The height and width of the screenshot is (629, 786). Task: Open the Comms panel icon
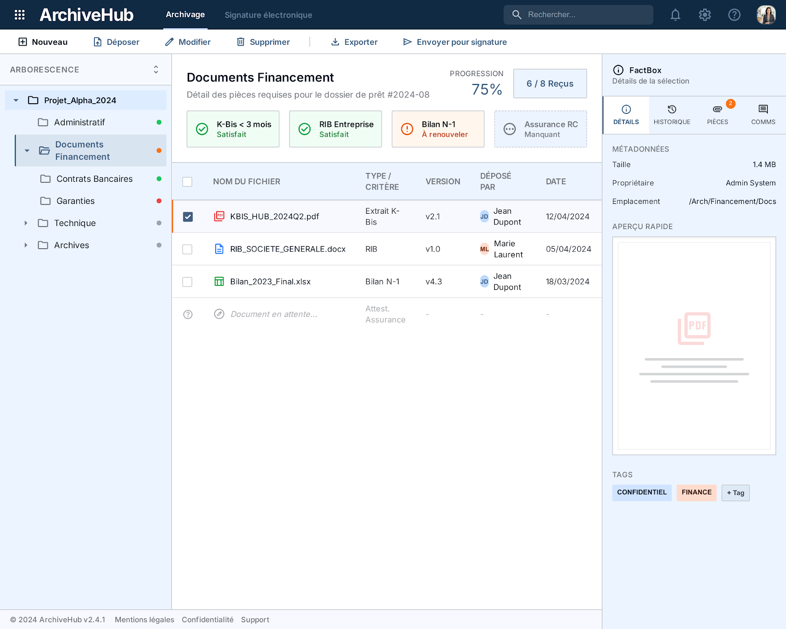coord(763,109)
